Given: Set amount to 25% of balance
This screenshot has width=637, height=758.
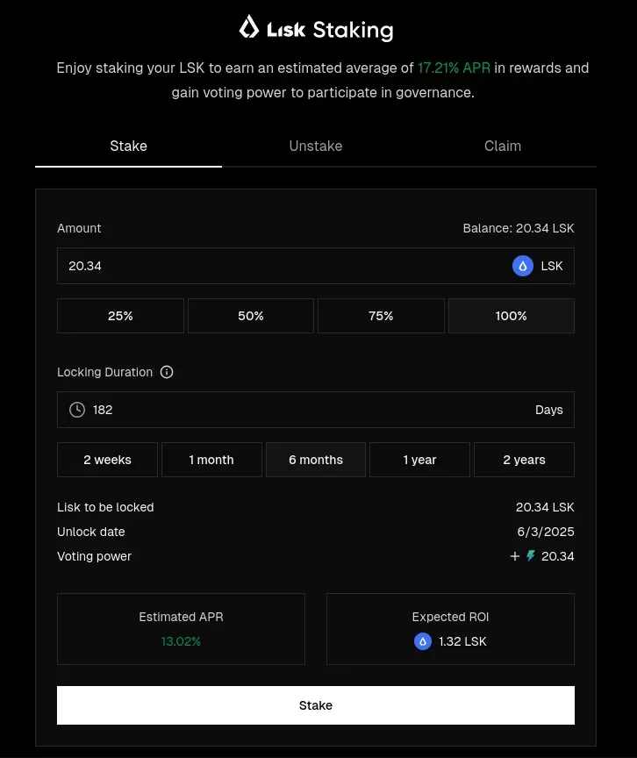Looking at the screenshot, I should (120, 316).
